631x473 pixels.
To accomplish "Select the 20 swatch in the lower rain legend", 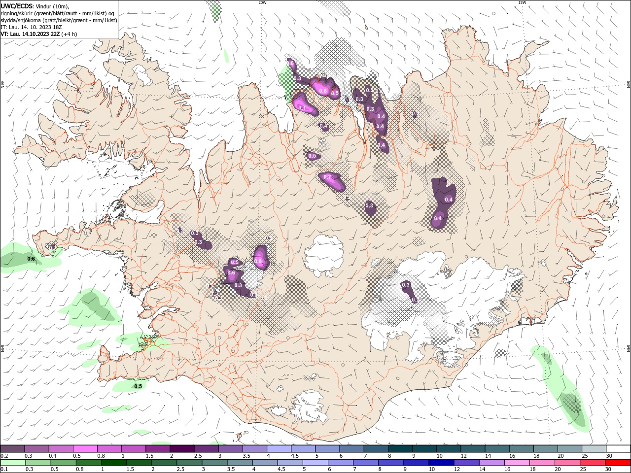I will (567, 463).
